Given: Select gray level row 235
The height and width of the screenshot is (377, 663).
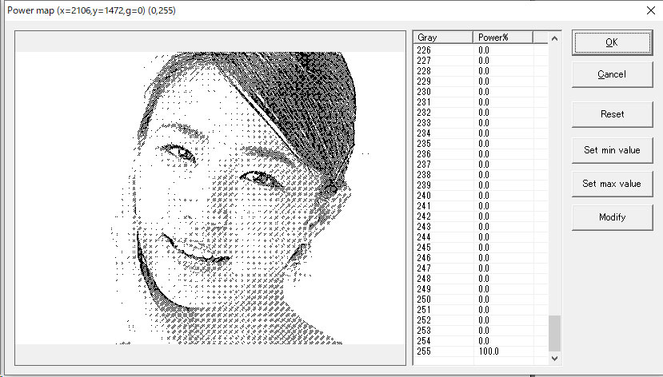Looking at the screenshot, I should pos(481,144).
